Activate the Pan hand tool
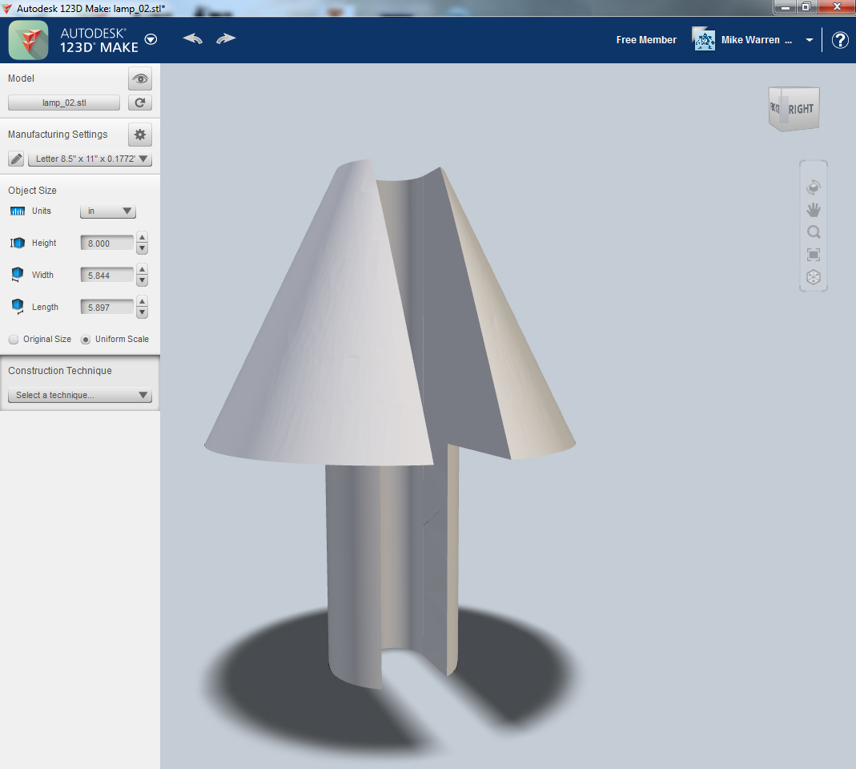The width and height of the screenshot is (856, 769). click(x=813, y=209)
